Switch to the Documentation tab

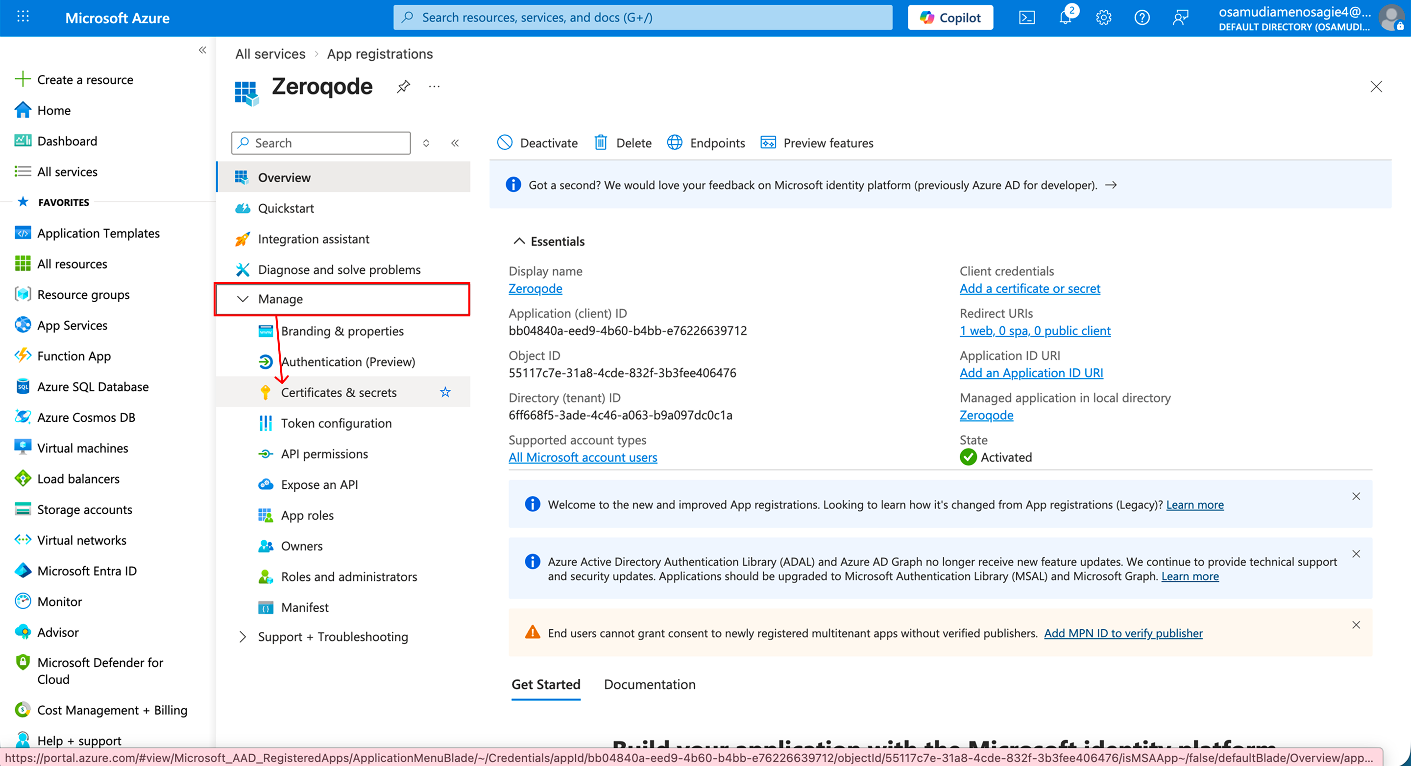point(649,684)
